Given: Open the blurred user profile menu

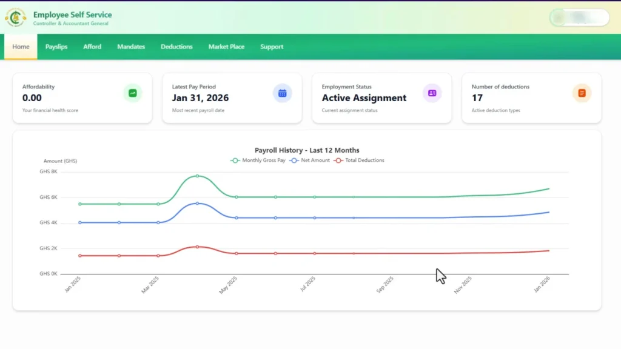Looking at the screenshot, I should tap(579, 18).
